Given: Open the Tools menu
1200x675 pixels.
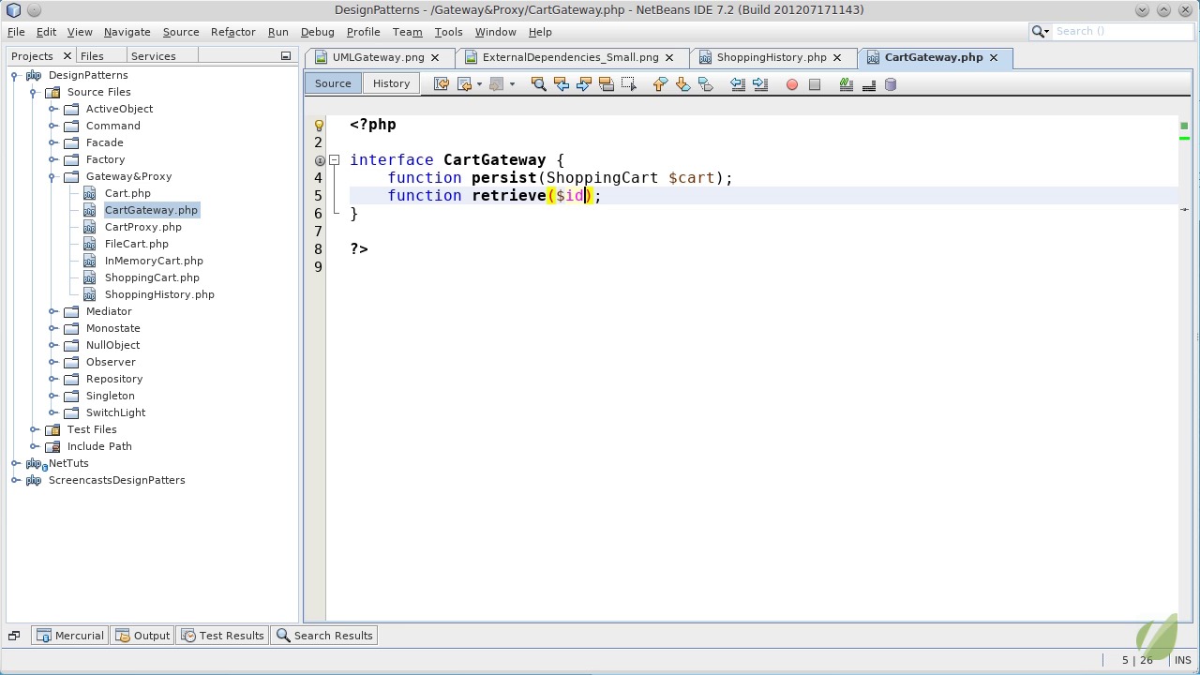Looking at the screenshot, I should 448,32.
